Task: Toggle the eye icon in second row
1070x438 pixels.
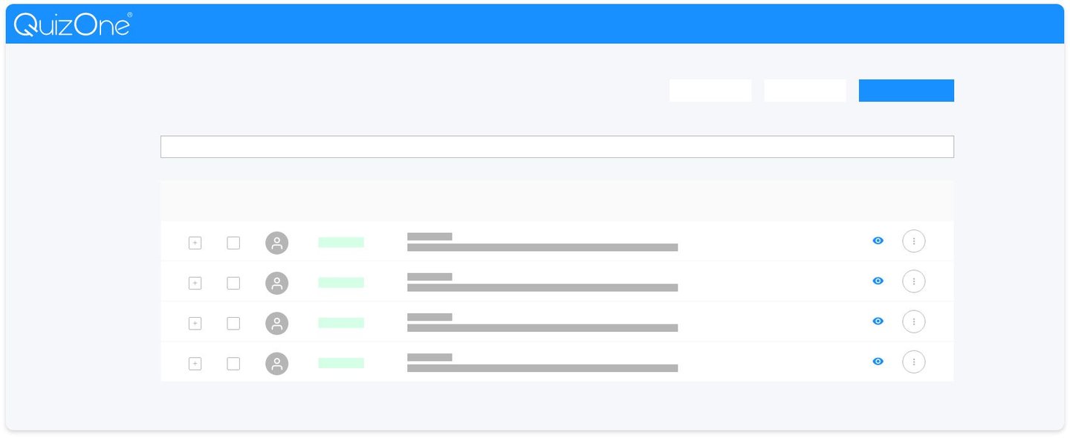Action: click(878, 281)
